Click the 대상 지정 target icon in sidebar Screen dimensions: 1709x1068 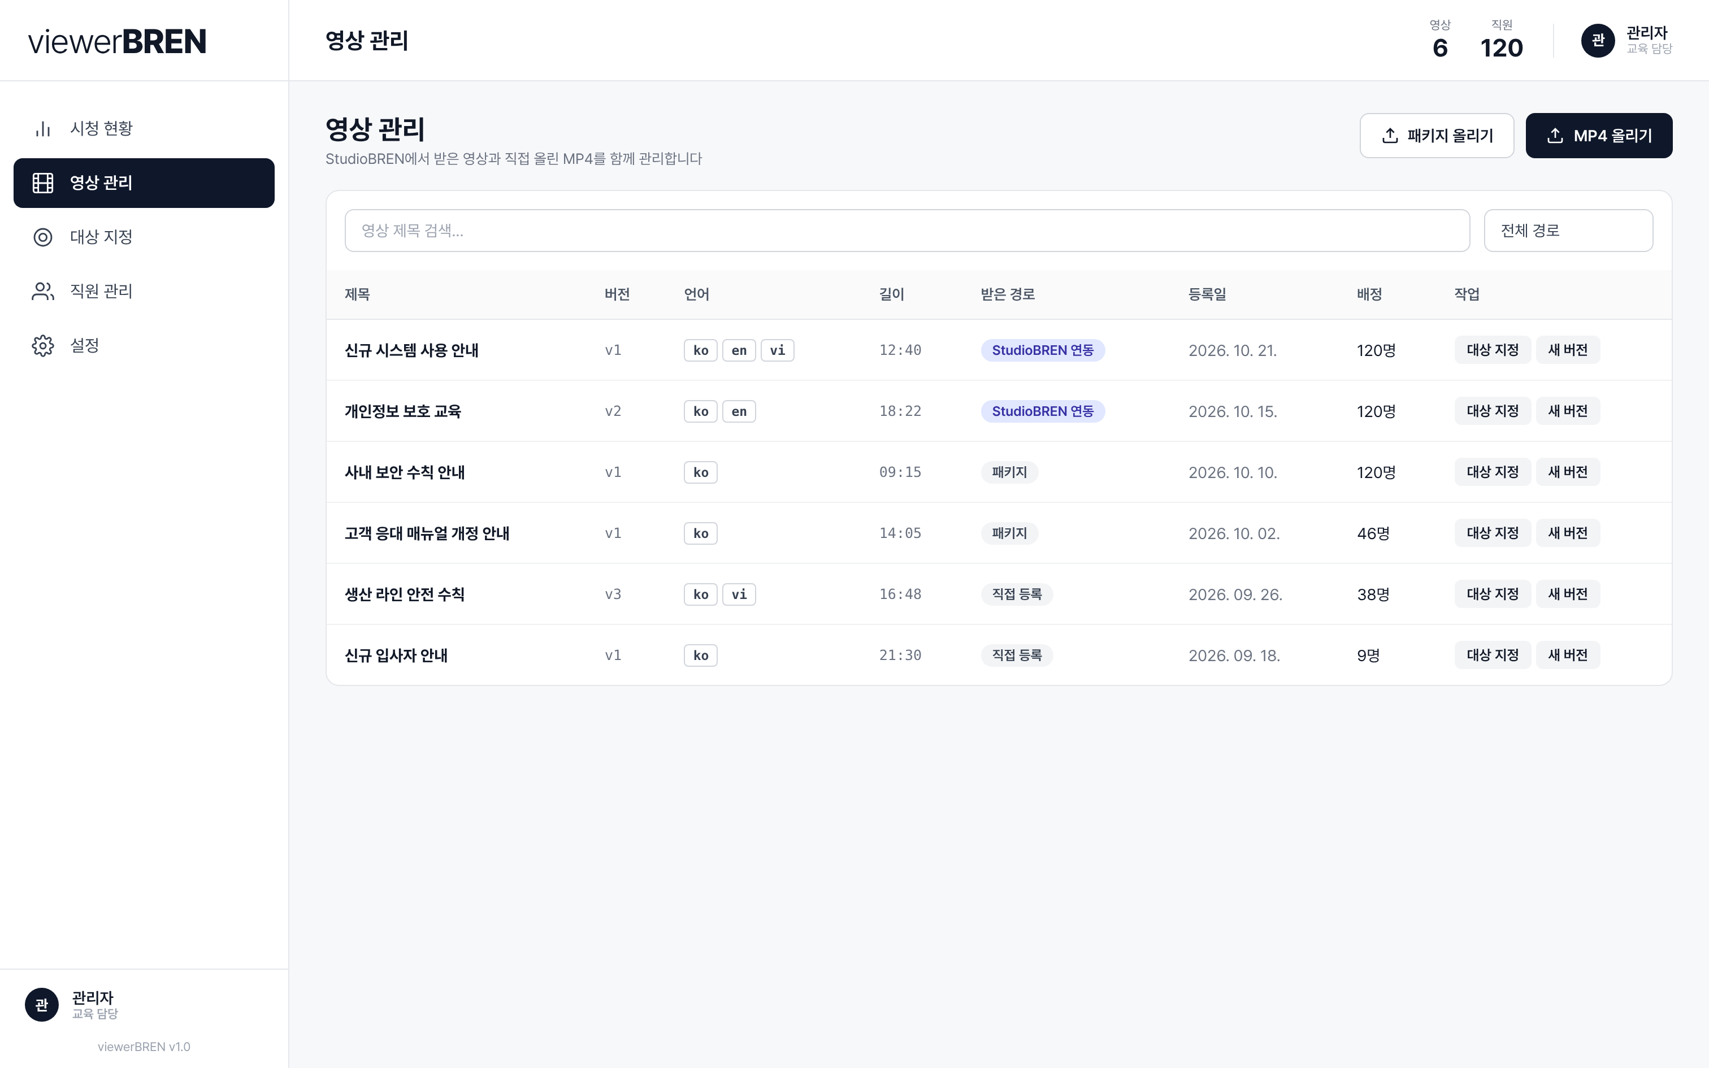tap(43, 237)
